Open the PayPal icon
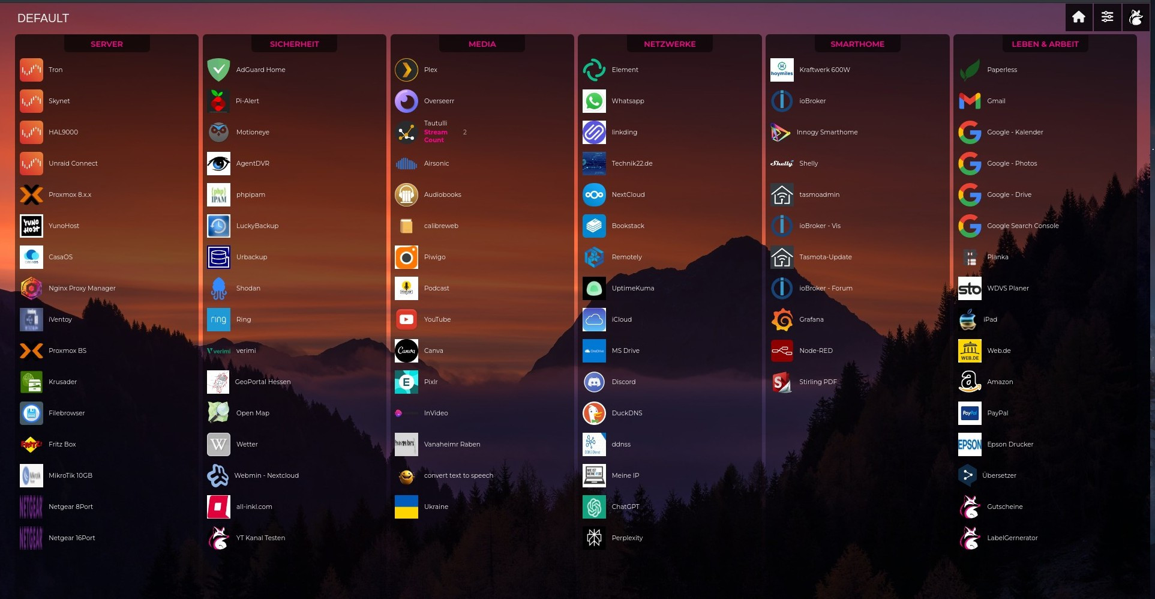 click(x=970, y=413)
